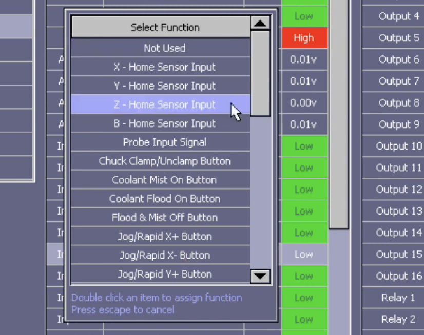The height and width of the screenshot is (335, 424).
Task: Click the Output 5 button
Action: (x=398, y=38)
